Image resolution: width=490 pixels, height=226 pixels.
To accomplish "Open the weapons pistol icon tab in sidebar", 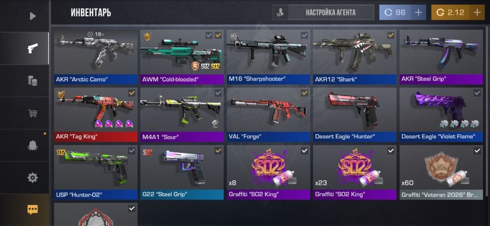I will (x=32, y=48).
